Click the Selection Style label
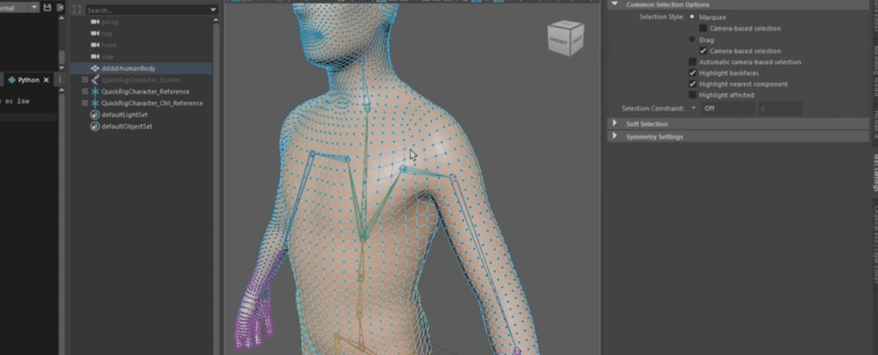Image resolution: width=878 pixels, height=355 pixels. coord(661,17)
